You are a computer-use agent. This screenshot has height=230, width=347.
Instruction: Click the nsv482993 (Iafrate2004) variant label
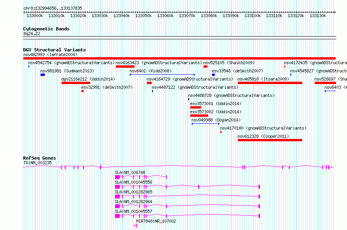tap(50, 54)
